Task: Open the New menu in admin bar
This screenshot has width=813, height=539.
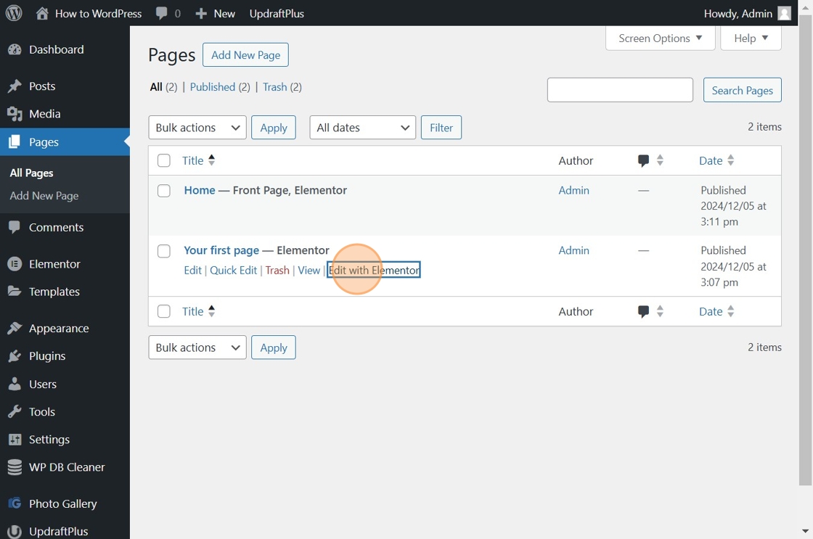Action: coord(215,14)
